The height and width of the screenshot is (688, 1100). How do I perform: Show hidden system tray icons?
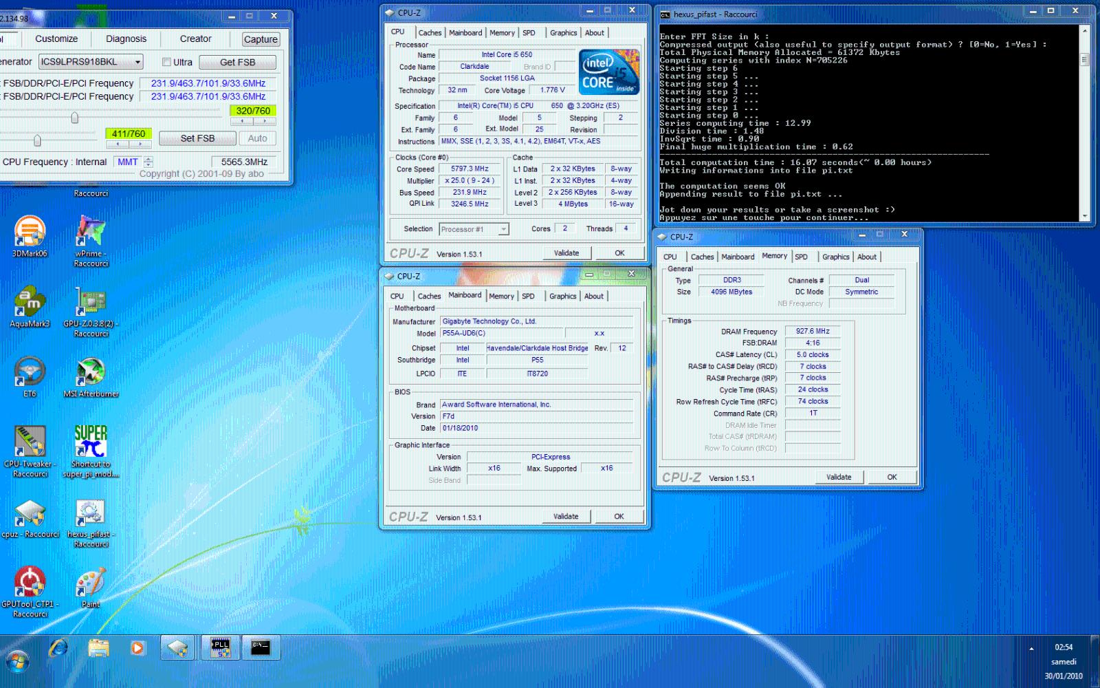[1031, 648]
